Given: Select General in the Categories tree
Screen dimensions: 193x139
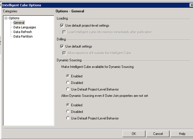Looking at the screenshot, I should [19, 23].
